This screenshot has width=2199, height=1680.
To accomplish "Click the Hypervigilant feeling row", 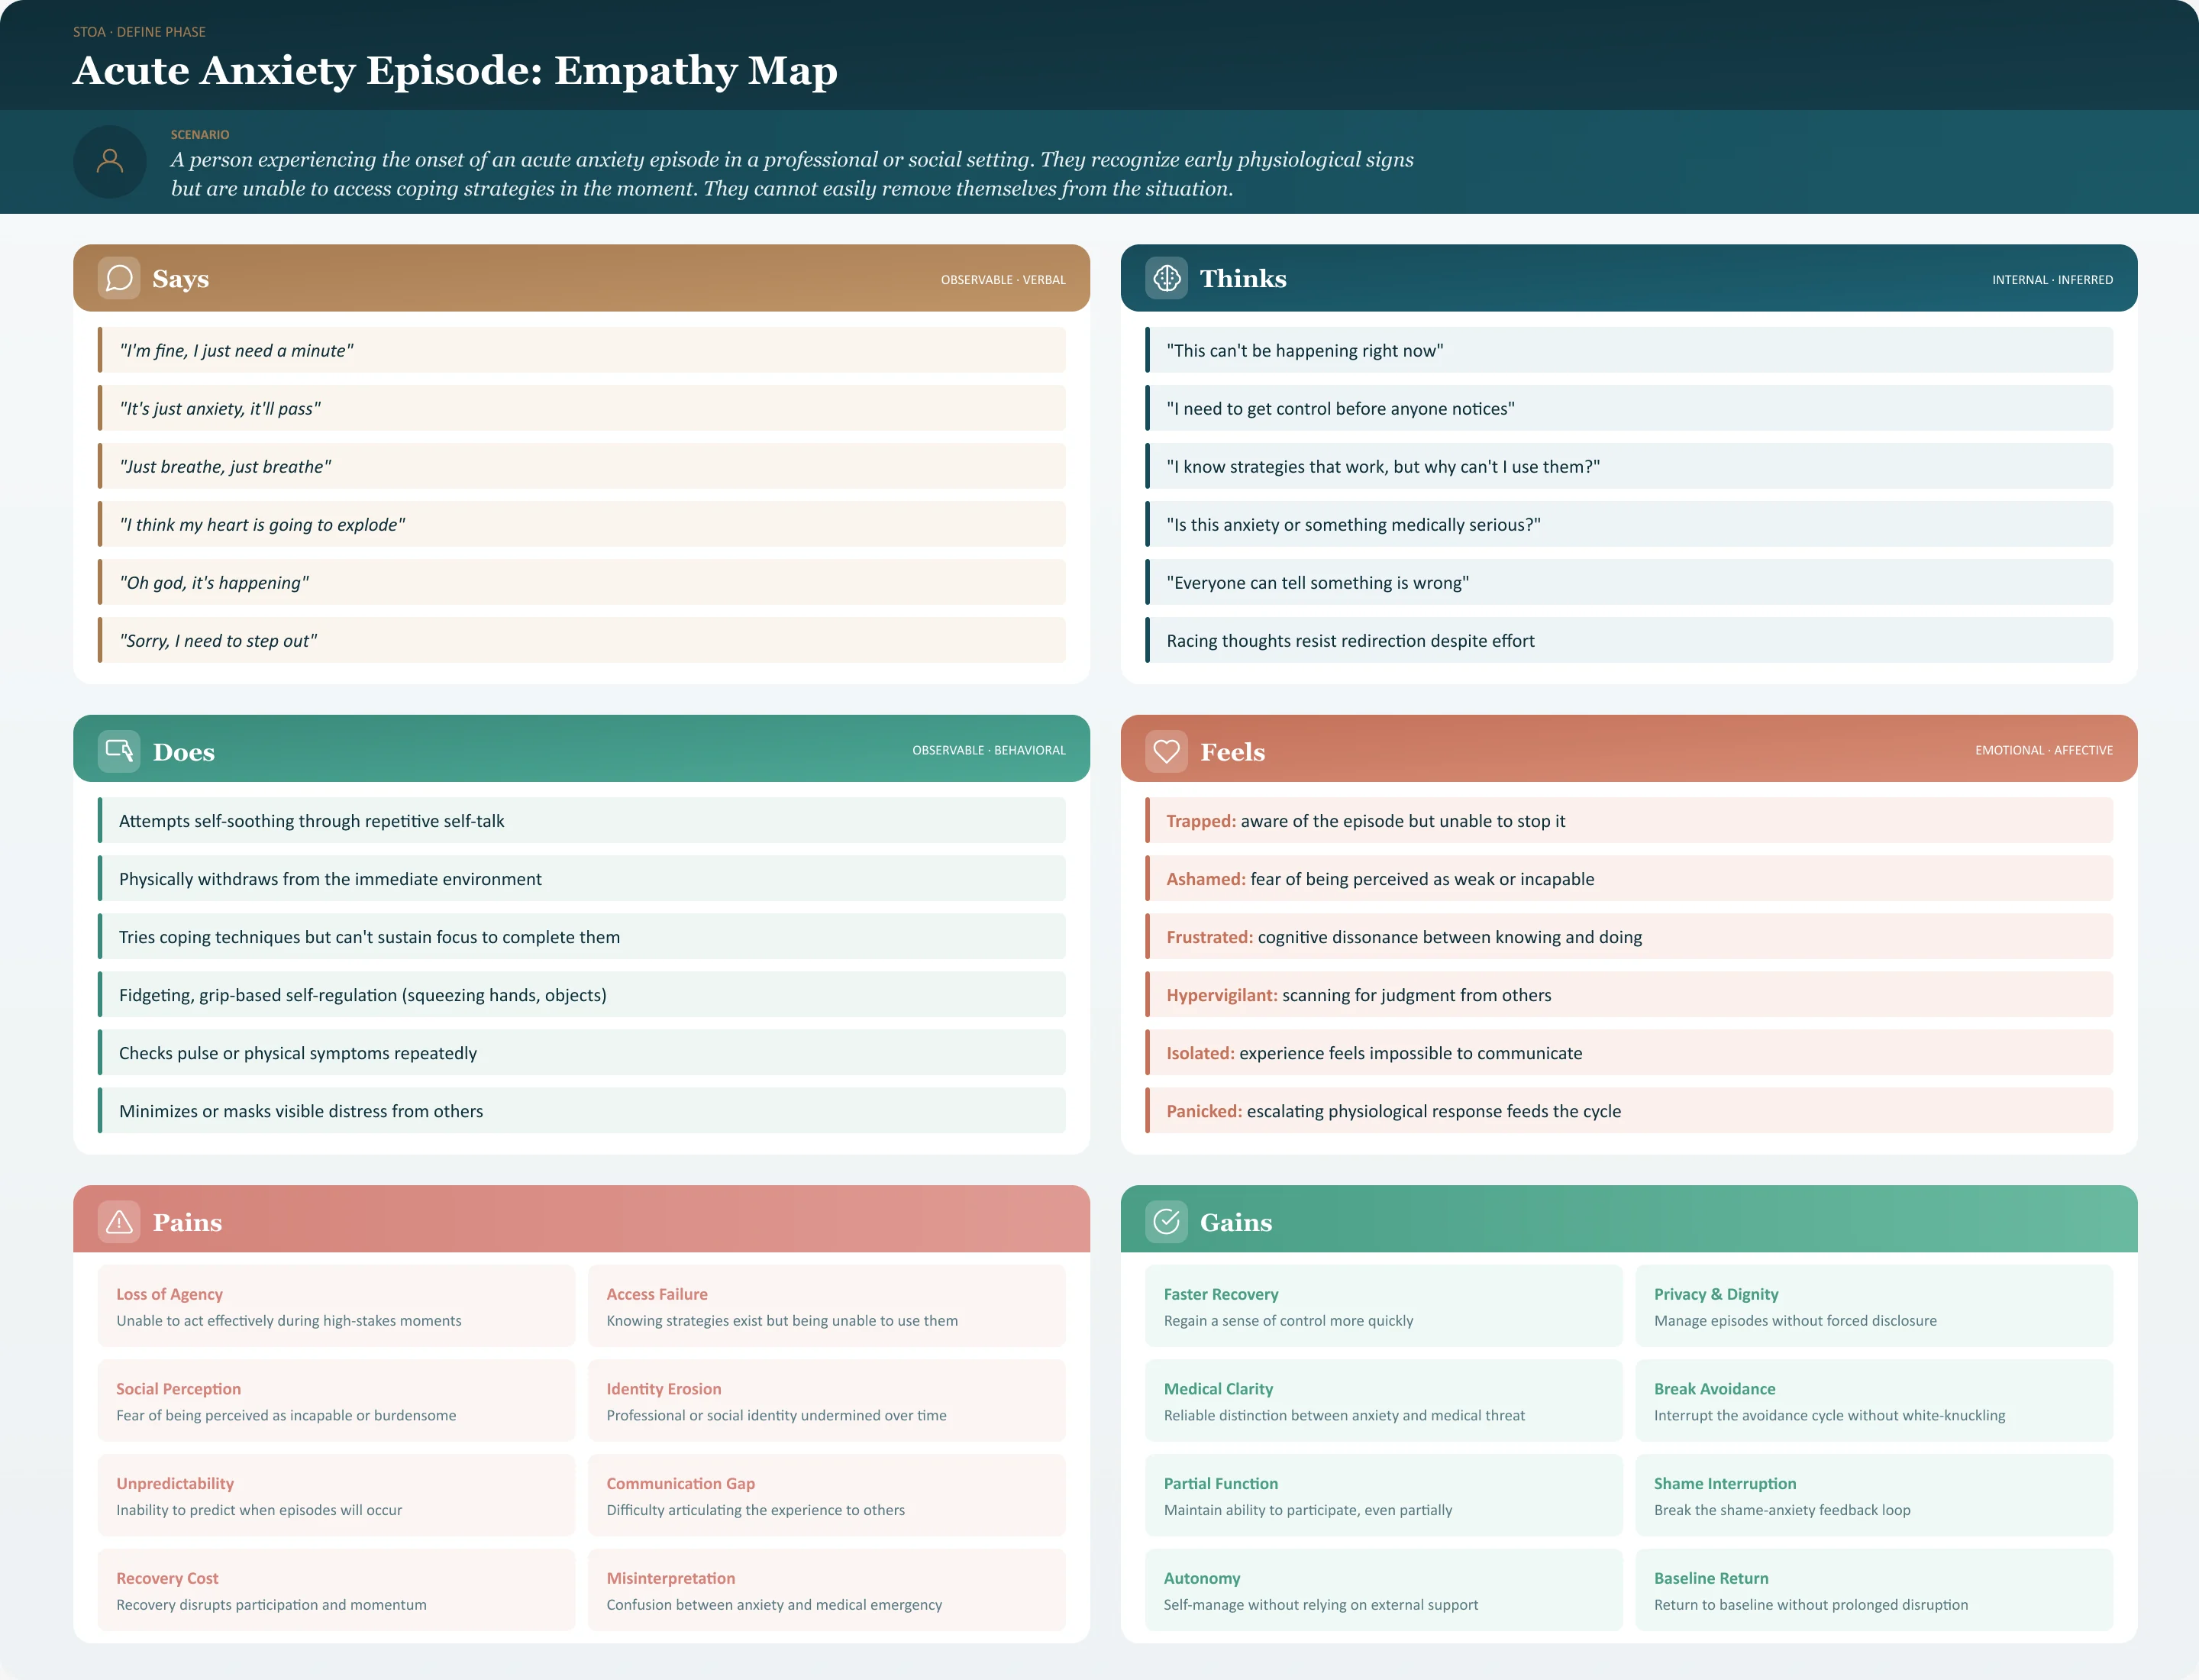I will [1629, 994].
